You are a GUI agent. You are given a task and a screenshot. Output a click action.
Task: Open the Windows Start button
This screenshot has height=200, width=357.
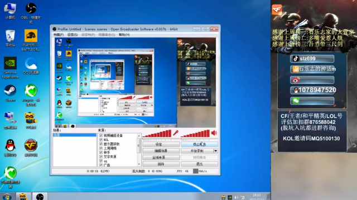7,197
